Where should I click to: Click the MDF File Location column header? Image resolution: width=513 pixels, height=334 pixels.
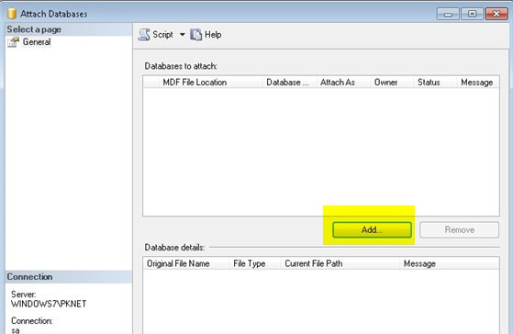coord(211,82)
